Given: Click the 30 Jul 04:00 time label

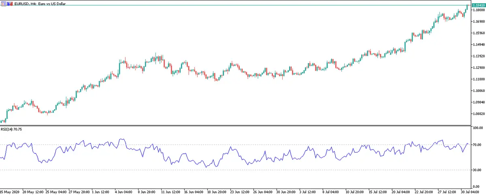Looking at the screenshot, I should click(x=470, y=191).
